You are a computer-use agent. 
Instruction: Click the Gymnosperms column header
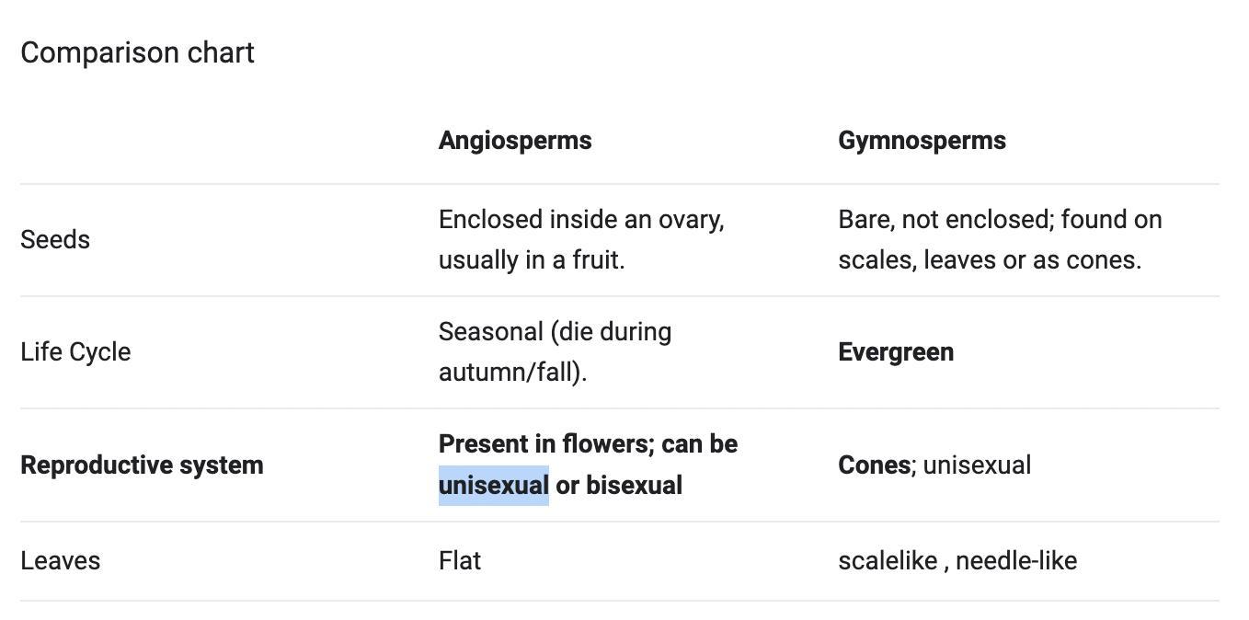click(922, 140)
